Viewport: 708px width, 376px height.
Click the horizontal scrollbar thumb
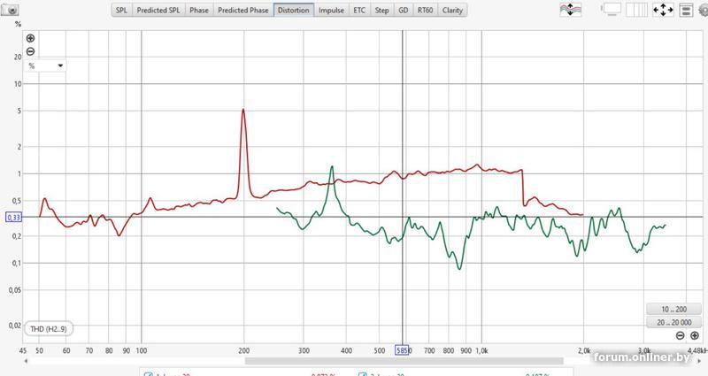404,361
